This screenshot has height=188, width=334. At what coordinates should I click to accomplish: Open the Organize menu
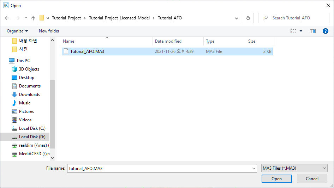coord(17,31)
